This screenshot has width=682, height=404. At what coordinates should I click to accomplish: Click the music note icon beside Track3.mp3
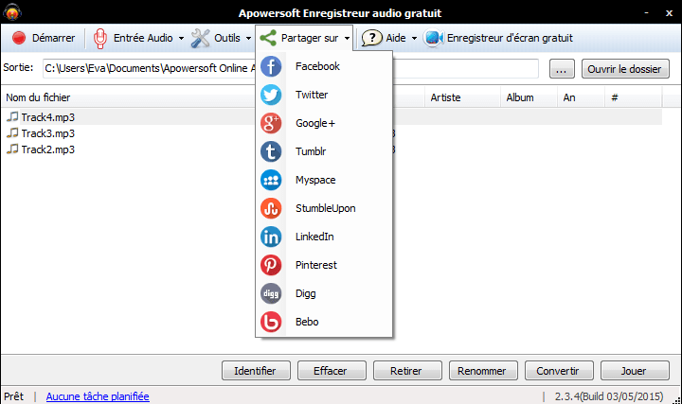(x=12, y=132)
